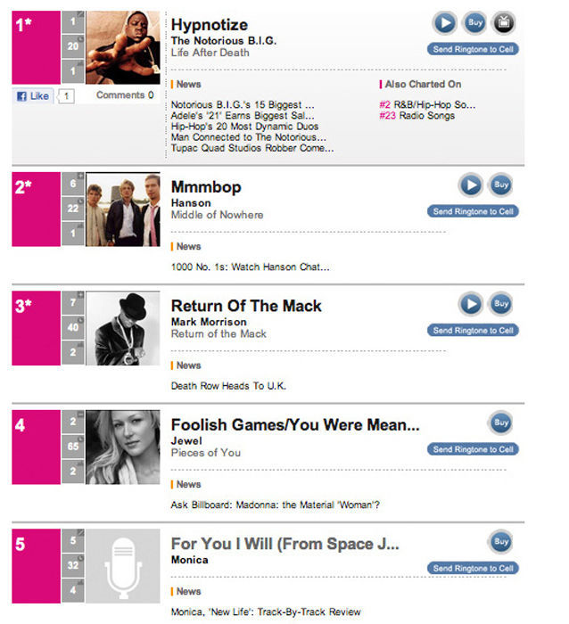569x624 pixels.
Task: Read Death Row Heads To U.K. news
Action: [x=228, y=386]
